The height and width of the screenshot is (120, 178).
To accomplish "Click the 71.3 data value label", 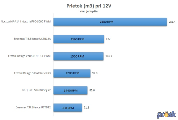I will tap(86, 108).
